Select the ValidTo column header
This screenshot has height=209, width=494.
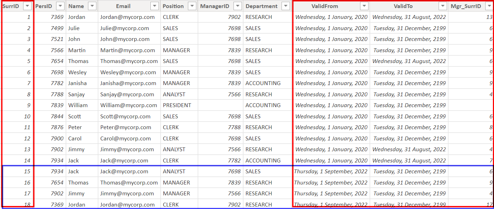coord(403,6)
